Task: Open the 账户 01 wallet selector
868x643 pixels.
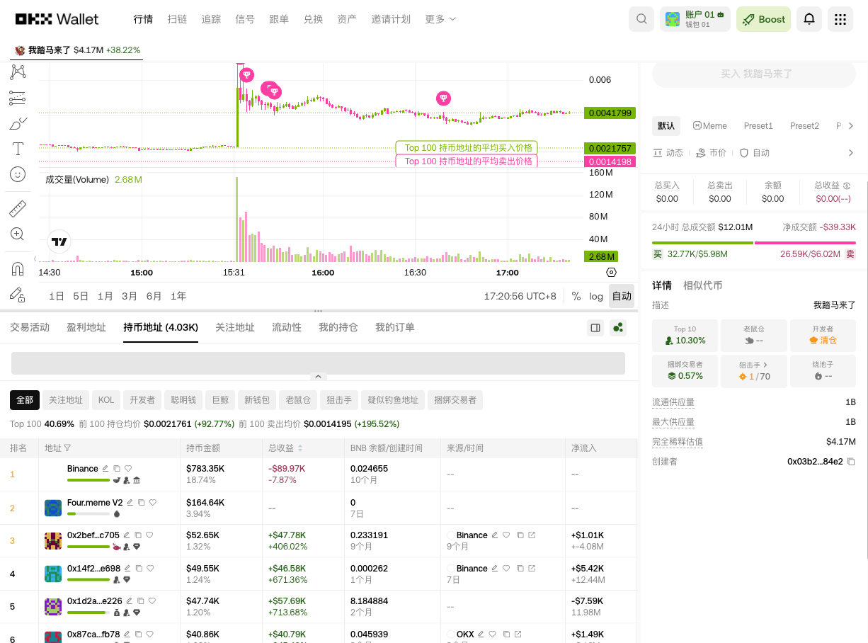Action: pos(695,19)
